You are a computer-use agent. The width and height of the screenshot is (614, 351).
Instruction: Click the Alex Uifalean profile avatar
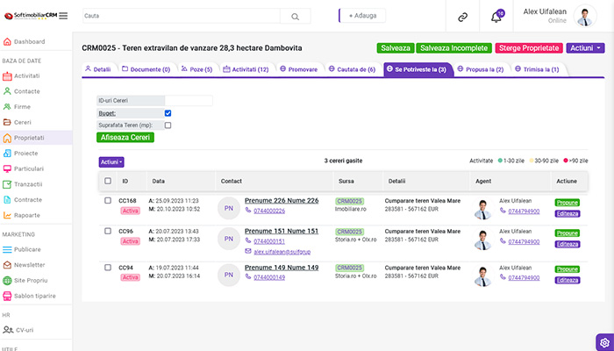[x=585, y=16]
